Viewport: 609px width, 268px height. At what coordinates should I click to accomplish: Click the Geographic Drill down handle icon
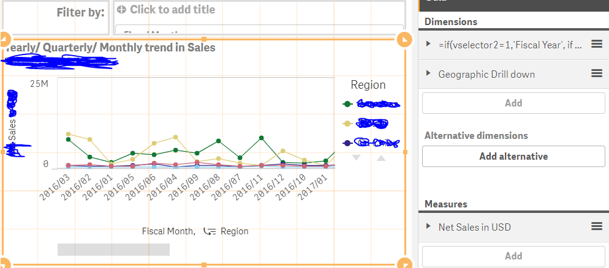[x=597, y=73]
